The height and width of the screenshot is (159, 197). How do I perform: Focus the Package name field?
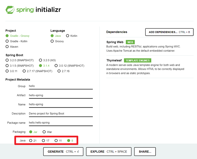(x=61, y=123)
